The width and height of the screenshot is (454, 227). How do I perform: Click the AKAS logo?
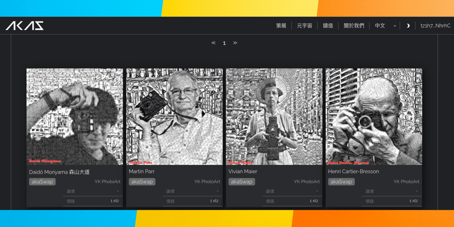(25, 26)
